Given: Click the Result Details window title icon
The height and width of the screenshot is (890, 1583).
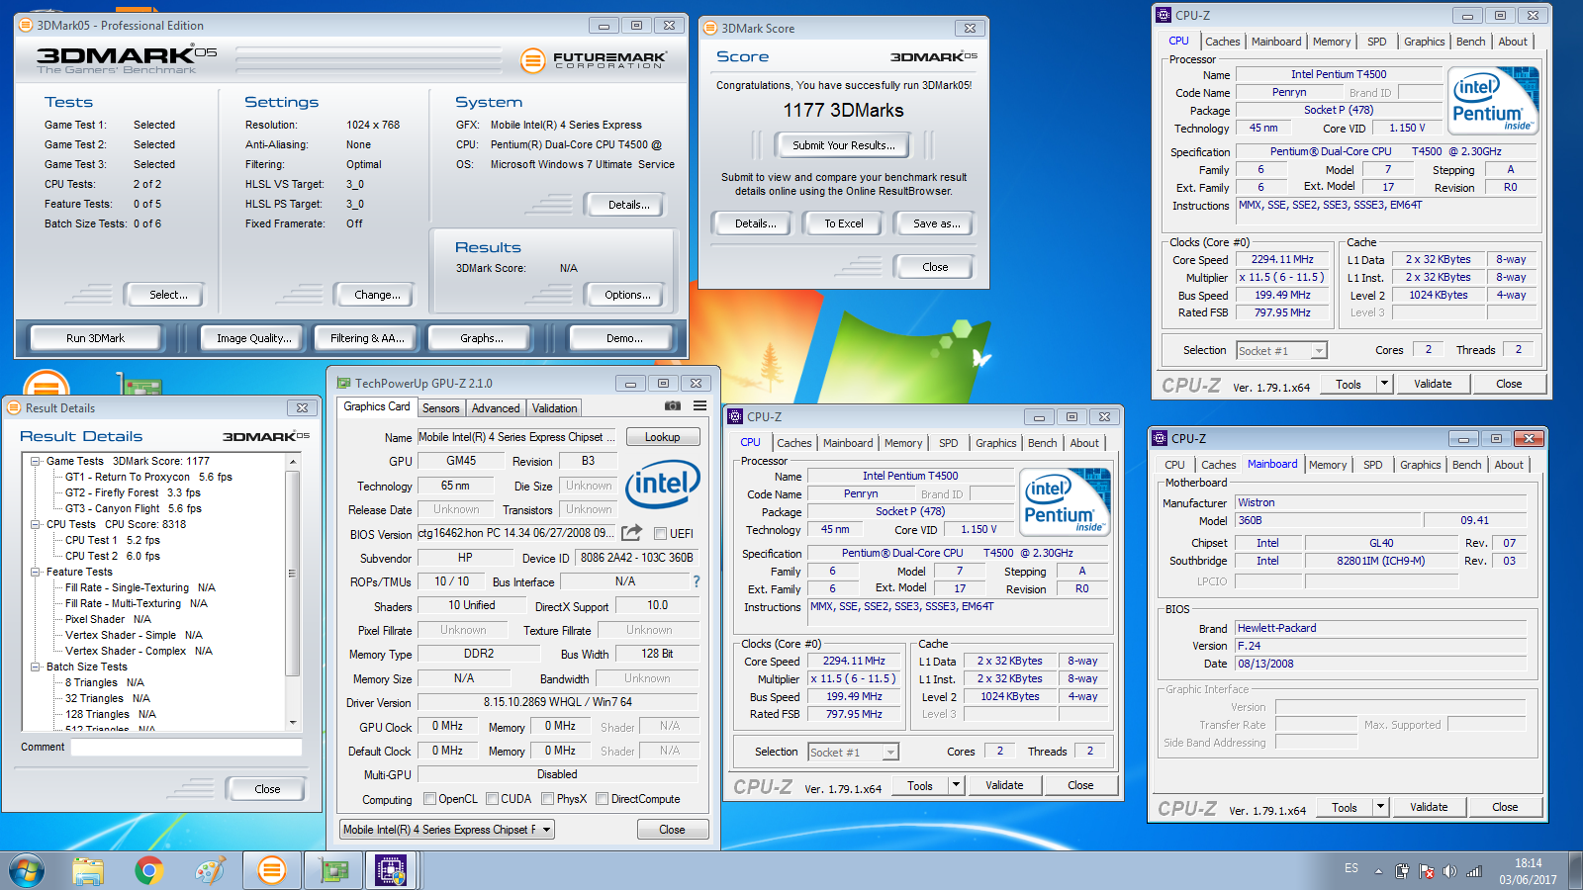Looking at the screenshot, I should [14, 407].
